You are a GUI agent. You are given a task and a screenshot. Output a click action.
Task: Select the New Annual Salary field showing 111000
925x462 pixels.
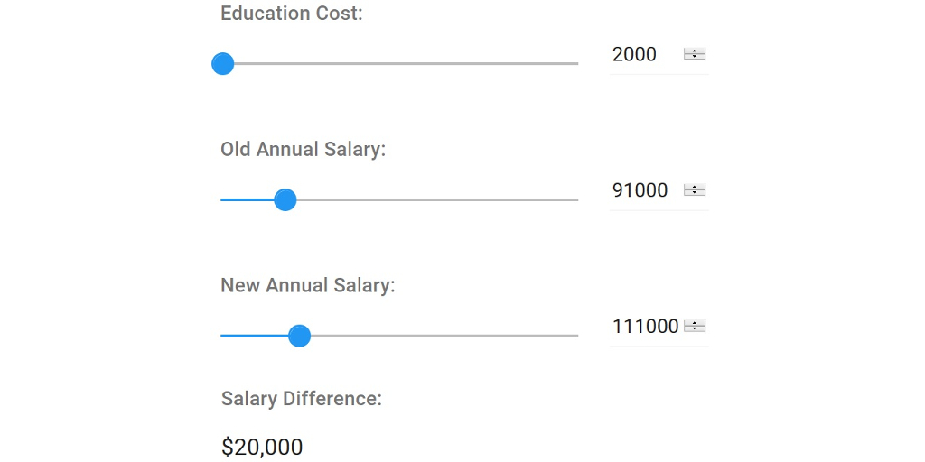645,327
